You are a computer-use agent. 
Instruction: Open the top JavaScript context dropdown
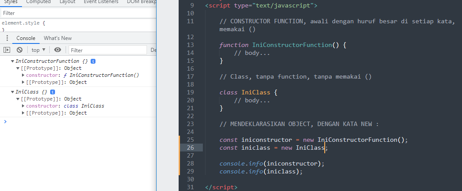point(39,50)
